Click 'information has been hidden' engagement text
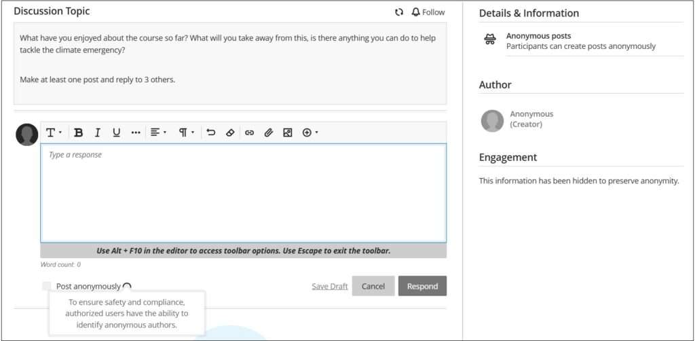Image resolution: width=695 pixels, height=341 pixels. tap(579, 181)
